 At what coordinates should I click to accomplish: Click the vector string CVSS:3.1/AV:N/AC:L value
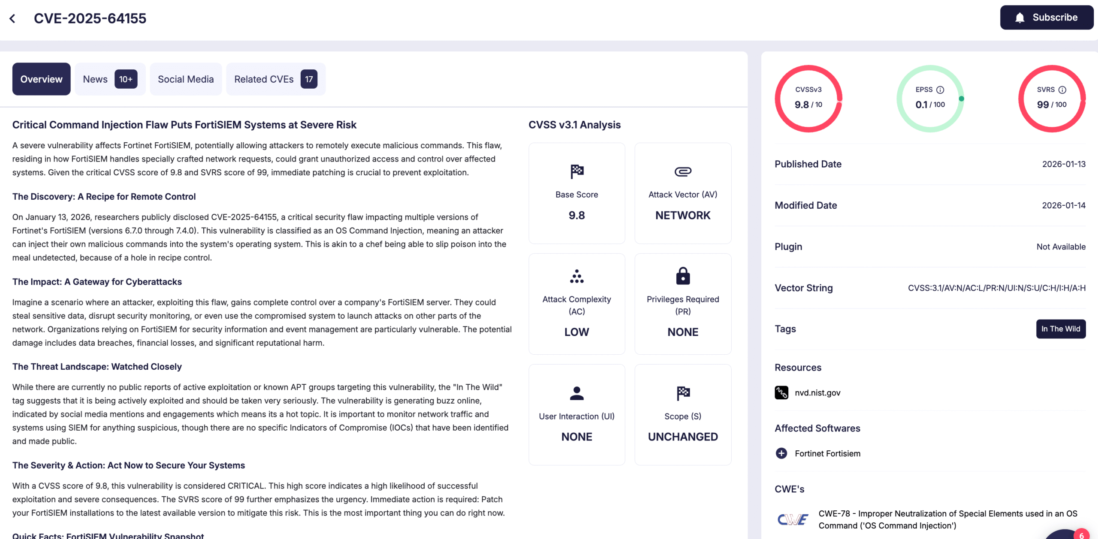coord(997,288)
